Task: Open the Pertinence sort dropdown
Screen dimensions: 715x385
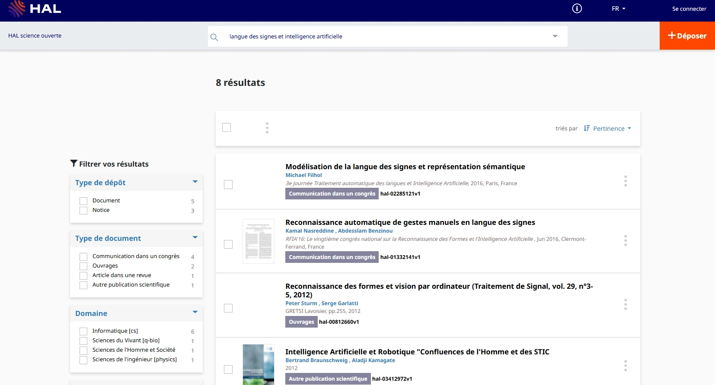Action: tap(608, 129)
